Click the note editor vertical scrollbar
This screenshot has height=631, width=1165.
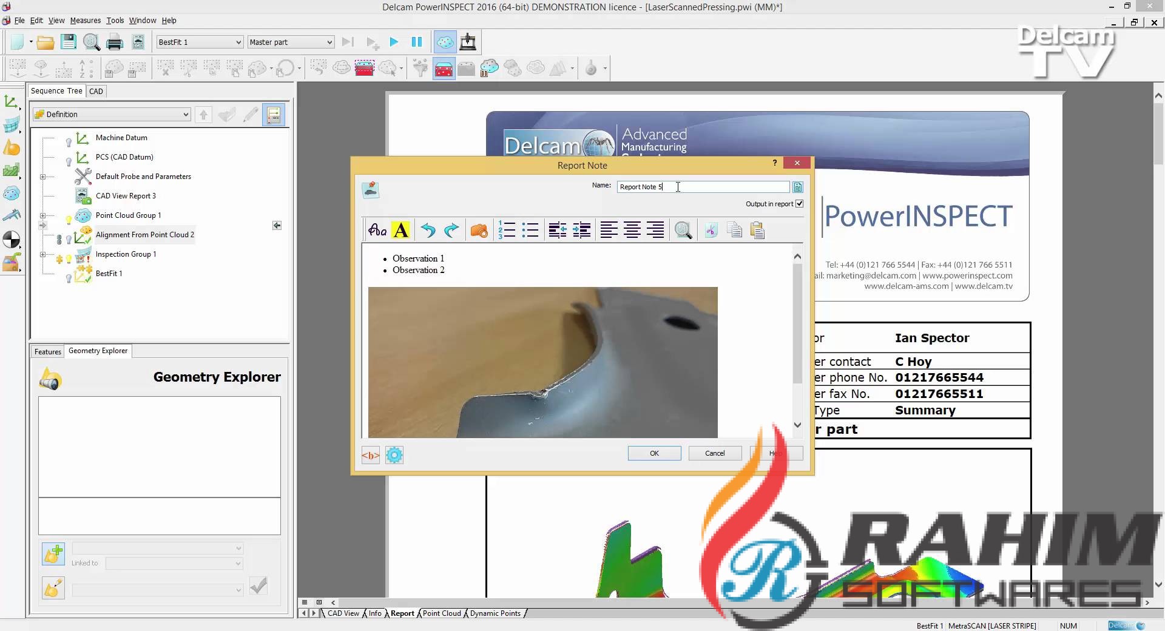pyautogui.click(x=797, y=340)
